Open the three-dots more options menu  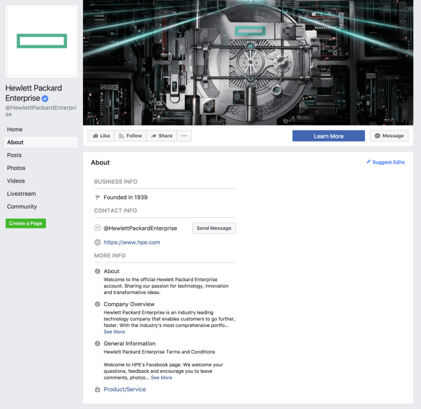pos(184,136)
